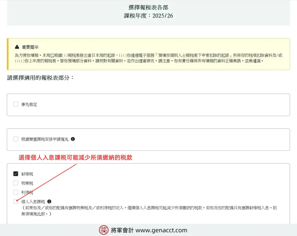
Task: Tick the 利得稅 checkbox
Action: point(16,192)
